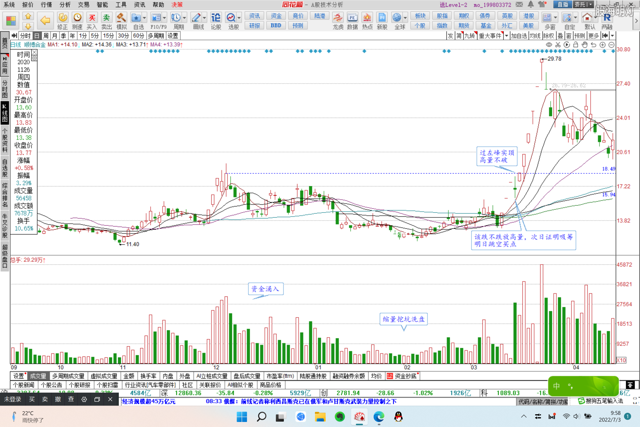Switch to the 融资融券余额 indicator tab
The image size is (640, 427).
[349, 376]
